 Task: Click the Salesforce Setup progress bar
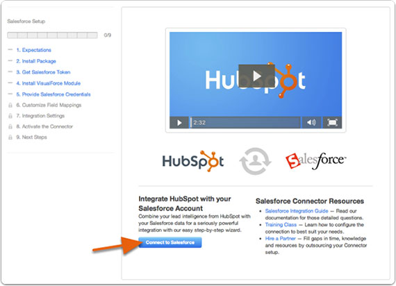[52, 35]
